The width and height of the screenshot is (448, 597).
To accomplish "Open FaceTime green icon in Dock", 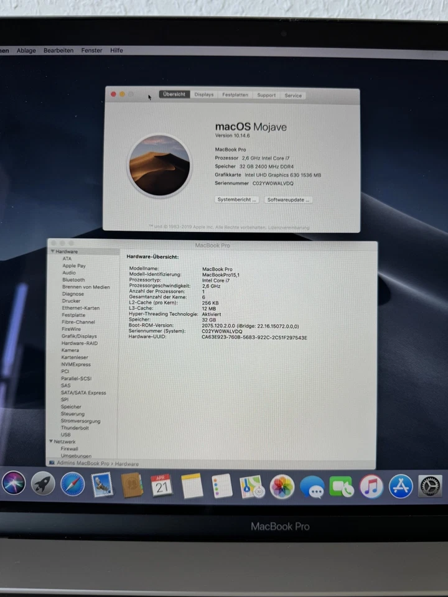I will point(342,487).
